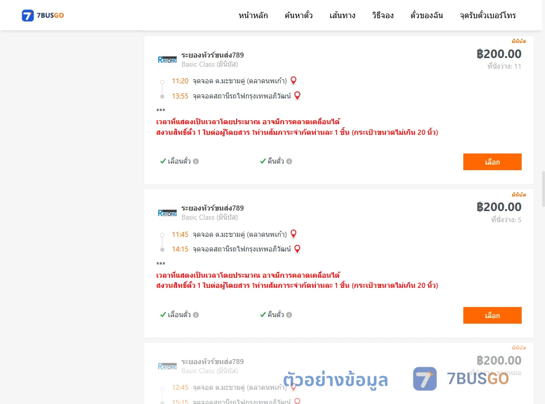The image size is (545, 404).
Task: Click the Rayong operator logo on the 11:45 trip
Action: (167, 213)
